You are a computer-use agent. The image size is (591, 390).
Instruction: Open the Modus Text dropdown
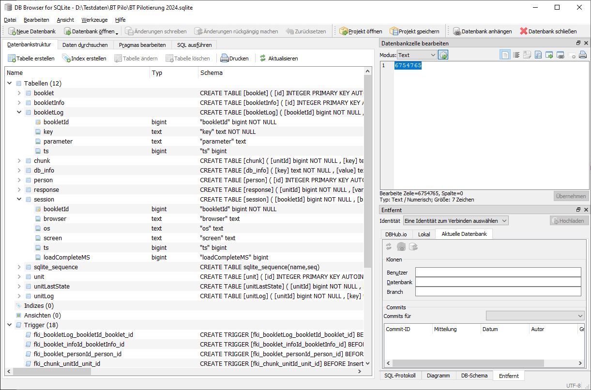coord(417,55)
